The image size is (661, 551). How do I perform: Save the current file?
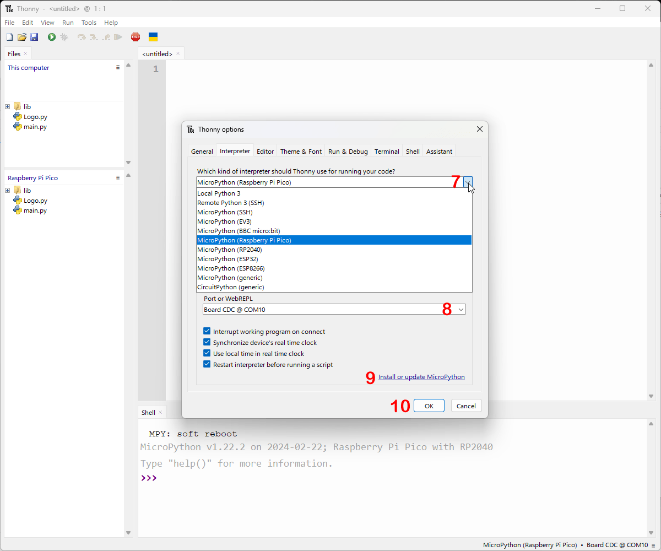[35, 37]
